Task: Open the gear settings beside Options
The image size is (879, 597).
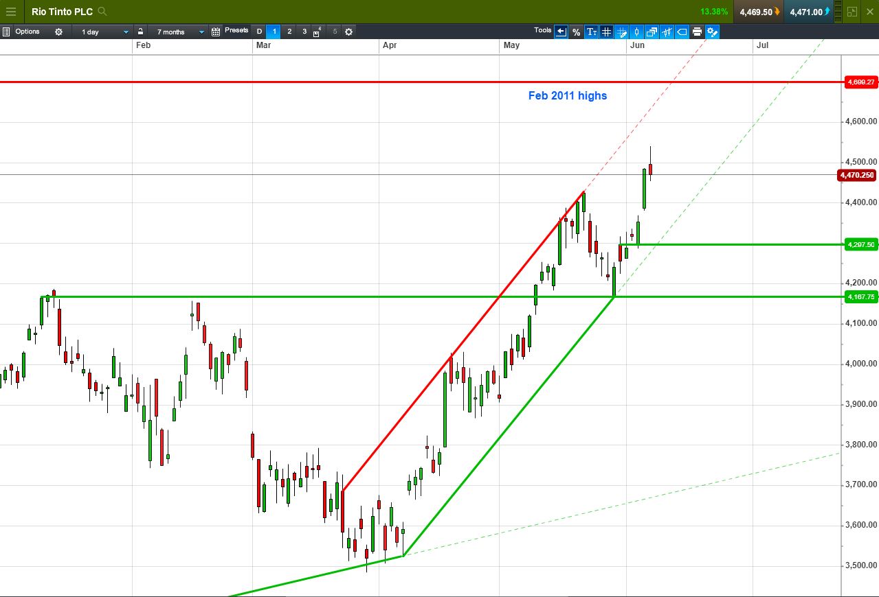Action: [x=58, y=32]
